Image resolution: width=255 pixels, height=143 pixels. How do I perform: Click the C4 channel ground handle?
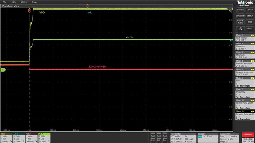(3, 70)
